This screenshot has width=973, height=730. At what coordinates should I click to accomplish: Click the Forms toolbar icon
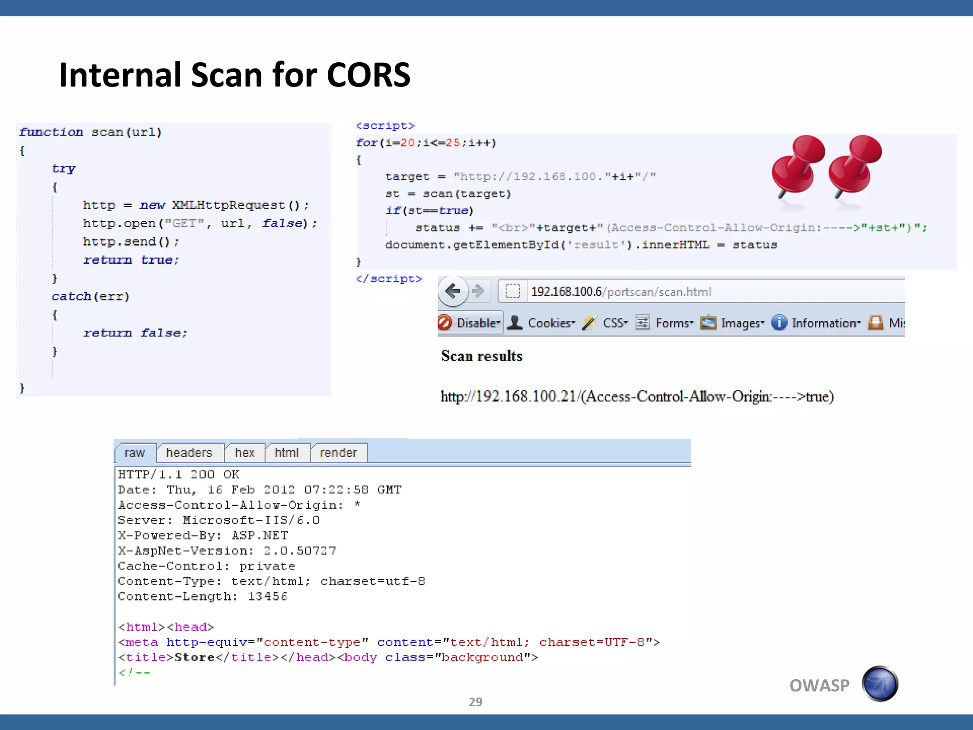tap(642, 323)
